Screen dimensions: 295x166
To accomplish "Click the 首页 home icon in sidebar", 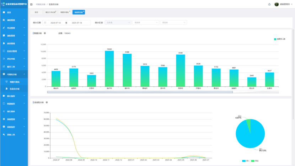I will (x=4, y=12).
